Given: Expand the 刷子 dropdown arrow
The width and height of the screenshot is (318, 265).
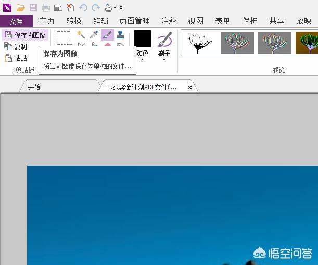Looking at the screenshot, I should click(x=164, y=60).
